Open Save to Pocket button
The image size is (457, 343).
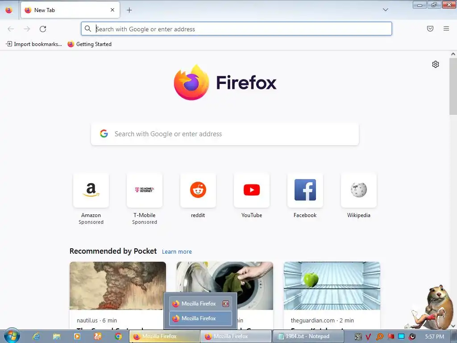[x=430, y=29]
